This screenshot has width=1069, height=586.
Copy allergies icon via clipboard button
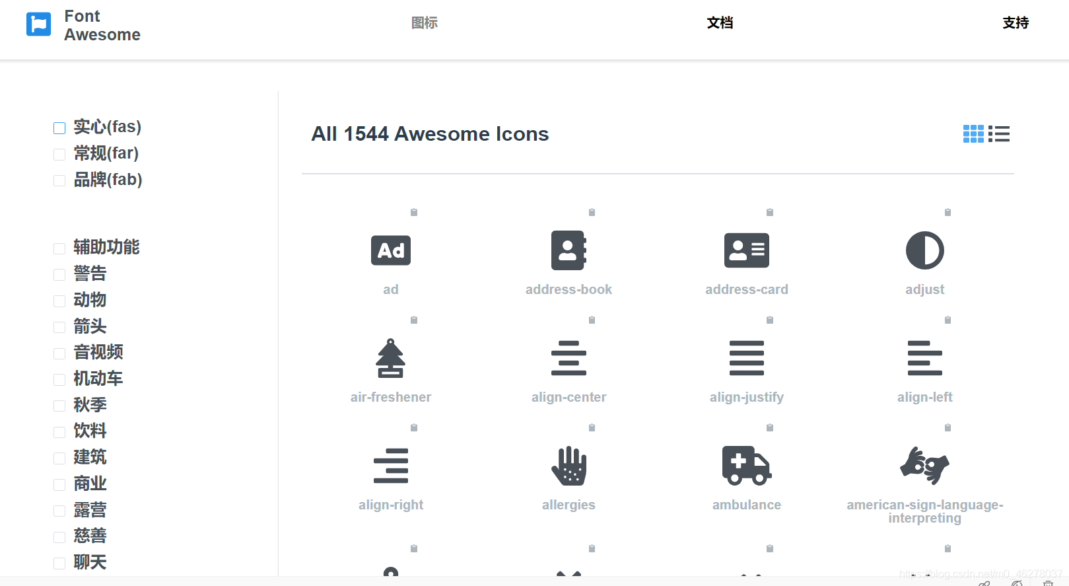[x=592, y=427]
